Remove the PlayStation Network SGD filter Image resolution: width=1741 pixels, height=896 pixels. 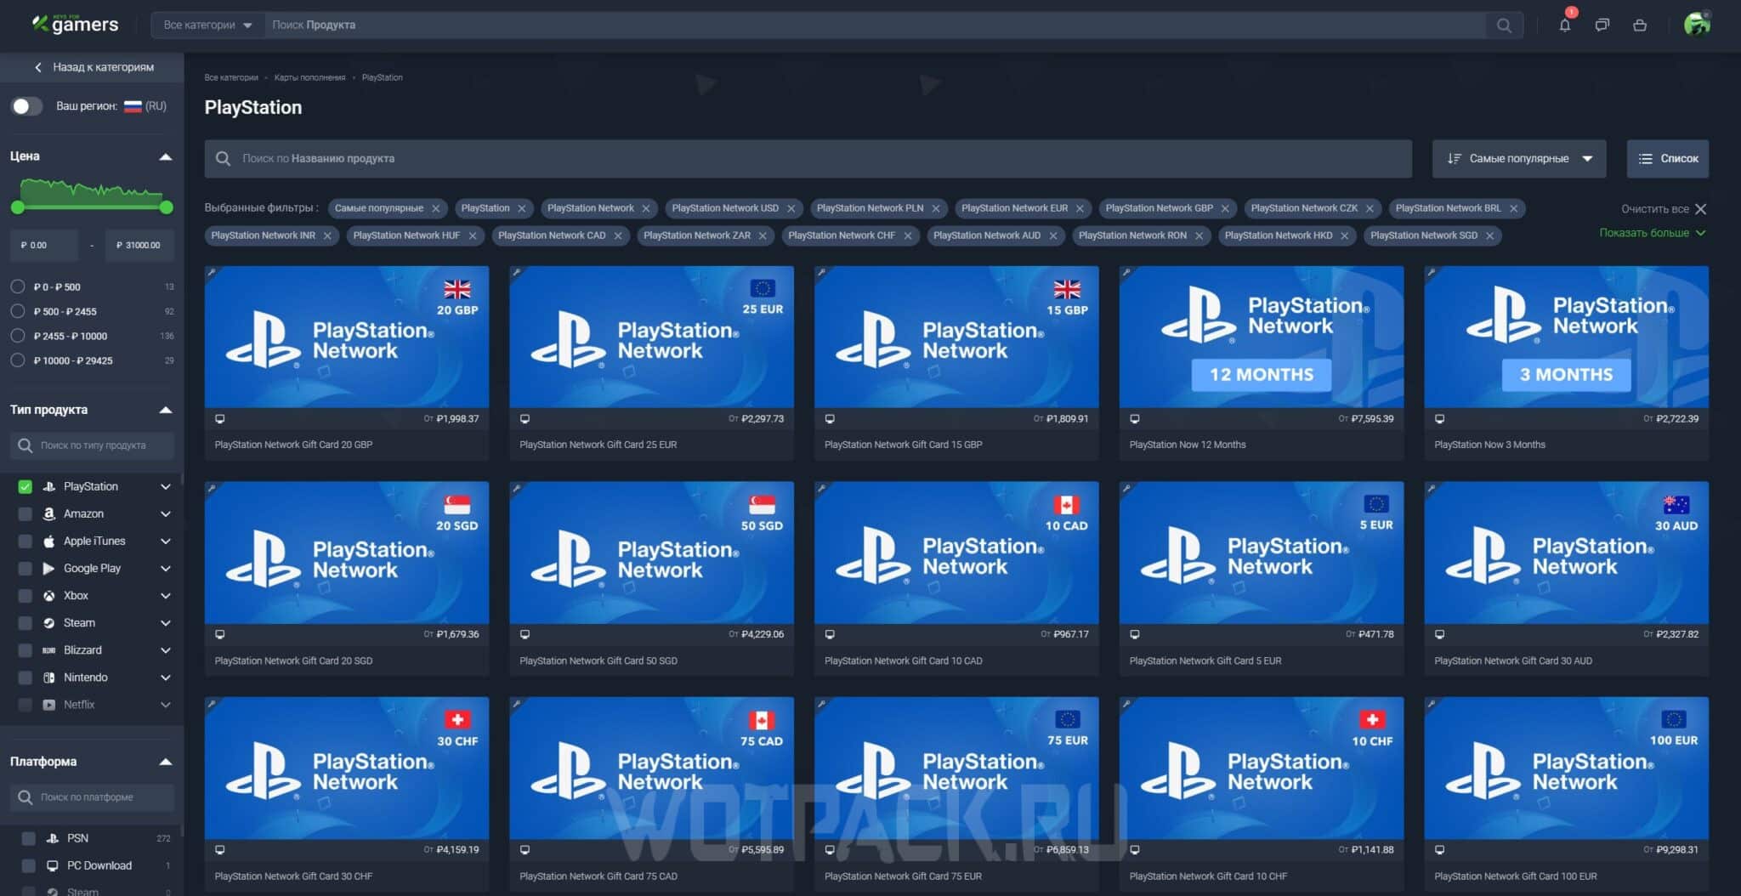[1489, 235]
